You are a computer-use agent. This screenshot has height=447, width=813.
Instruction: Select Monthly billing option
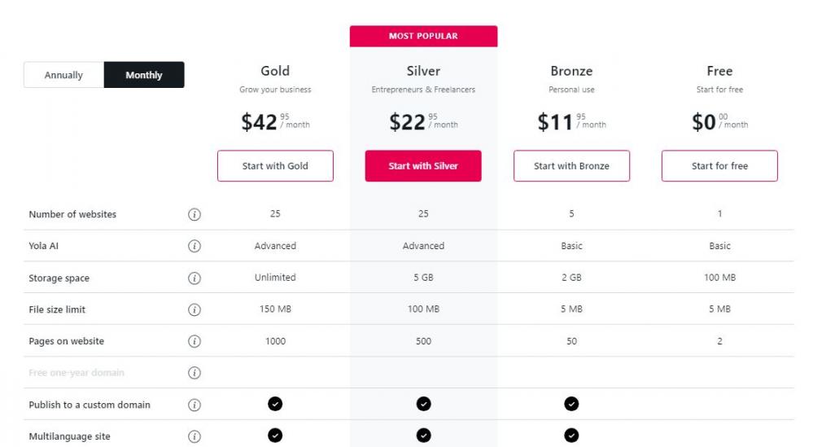click(x=144, y=75)
